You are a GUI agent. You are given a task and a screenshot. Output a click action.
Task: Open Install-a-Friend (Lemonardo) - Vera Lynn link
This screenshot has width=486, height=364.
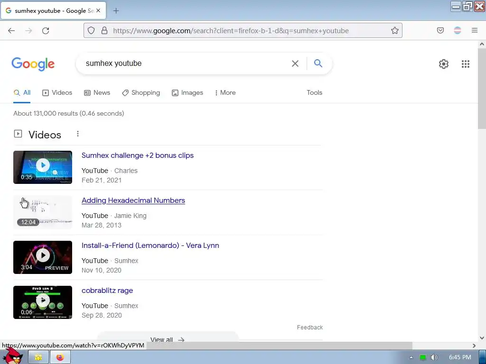[150, 246]
